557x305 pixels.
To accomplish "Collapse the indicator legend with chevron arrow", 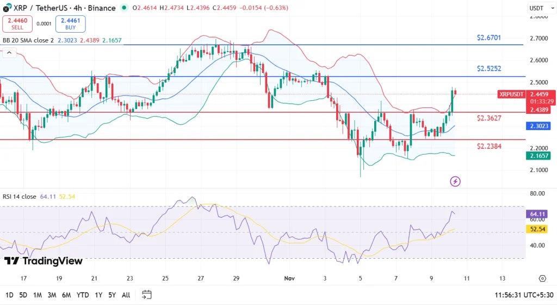I will (9, 53).
